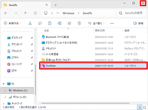
Task: Expand the Windows (C:) drive node
Action: tap(5, 90)
